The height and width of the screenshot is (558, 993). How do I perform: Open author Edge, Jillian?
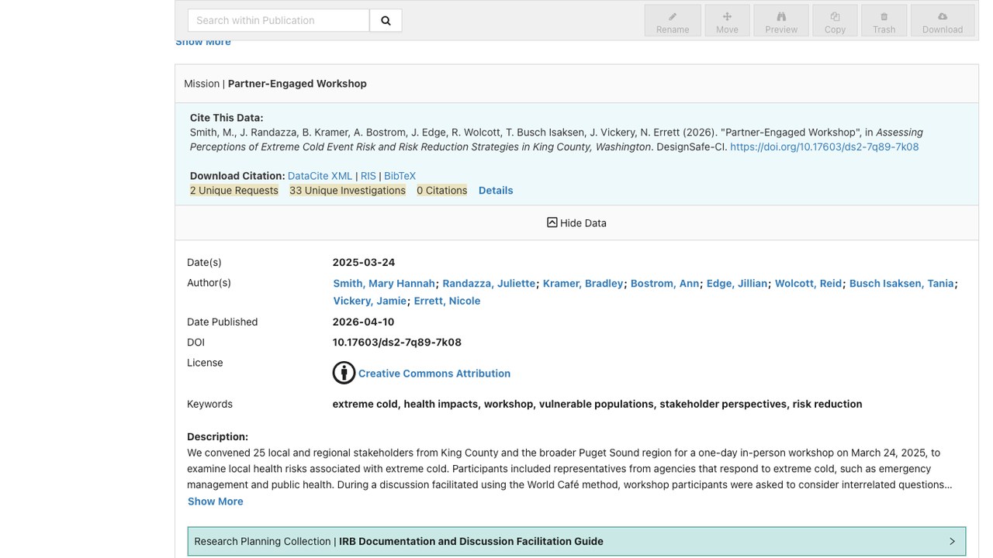pos(737,284)
